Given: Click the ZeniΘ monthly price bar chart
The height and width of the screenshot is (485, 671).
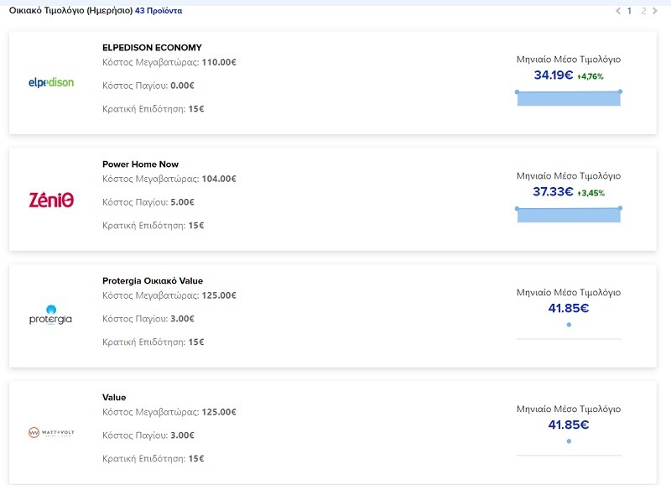Looking at the screenshot, I should (x=569, y=215).
